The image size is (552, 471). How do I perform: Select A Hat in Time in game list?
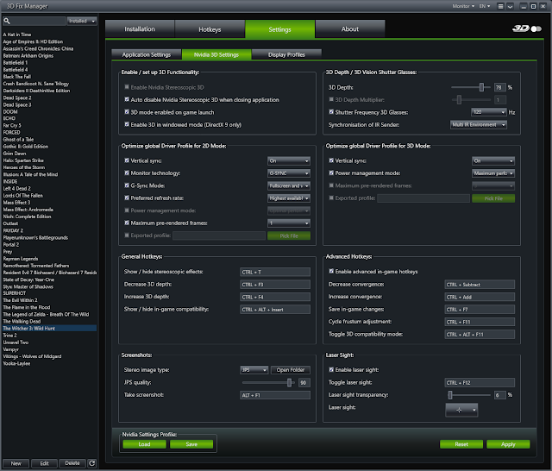click(x=17, y=35)
